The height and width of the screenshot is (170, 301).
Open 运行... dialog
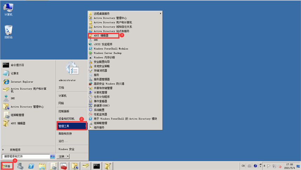point(72,141)
